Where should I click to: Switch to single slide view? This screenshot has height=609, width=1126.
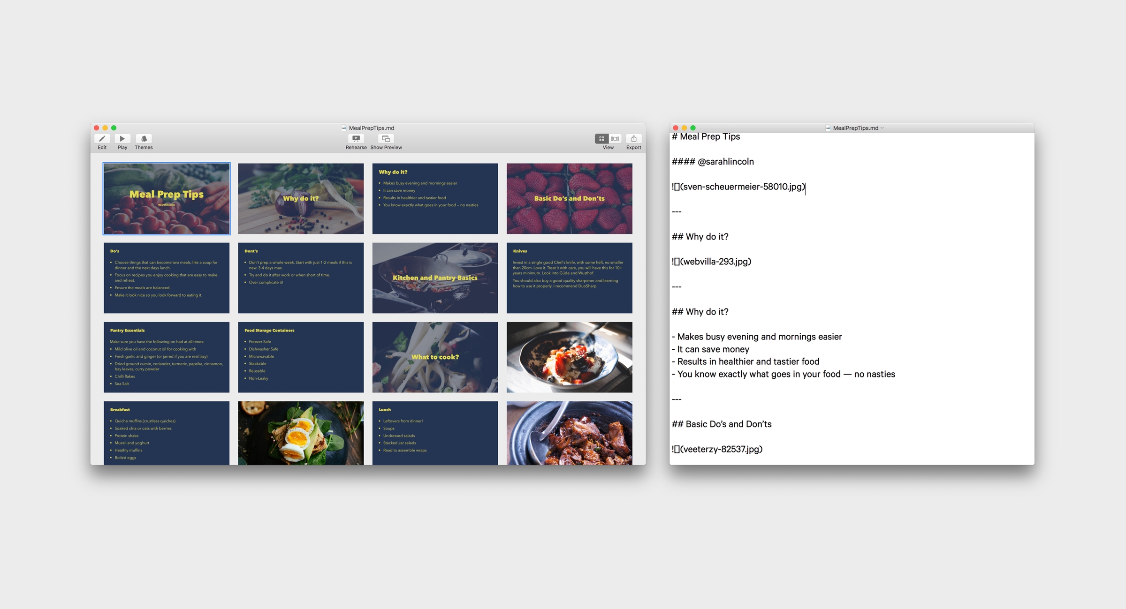(x=615, y=139)
